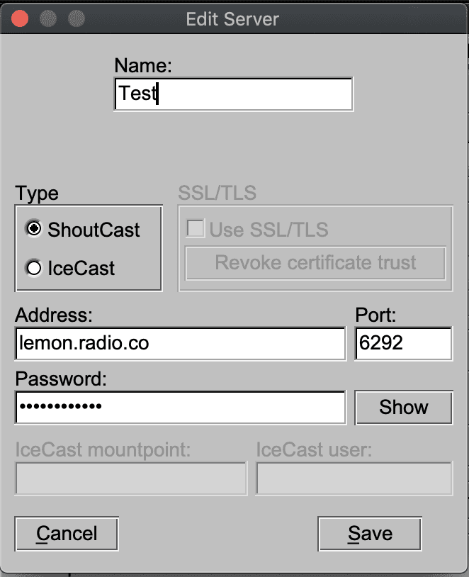
Task: Click inside the Name field
Action: 233,94
